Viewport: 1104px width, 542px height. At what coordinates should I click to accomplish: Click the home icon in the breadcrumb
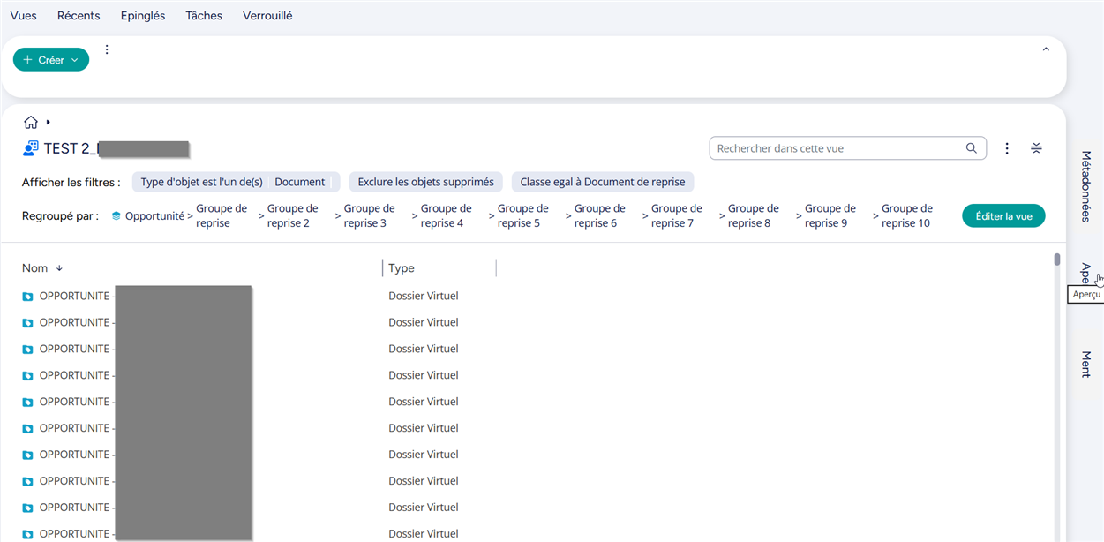(31, 123)
